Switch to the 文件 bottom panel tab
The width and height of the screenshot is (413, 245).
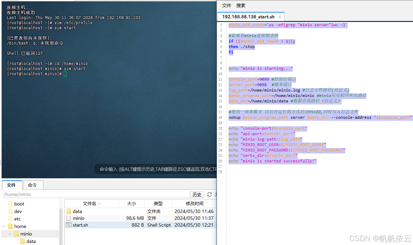(x=12, y=185)
